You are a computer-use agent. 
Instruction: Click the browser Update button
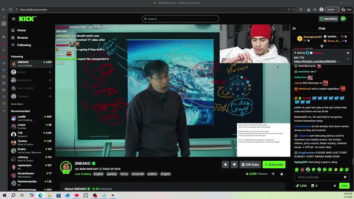click(332, 9)
